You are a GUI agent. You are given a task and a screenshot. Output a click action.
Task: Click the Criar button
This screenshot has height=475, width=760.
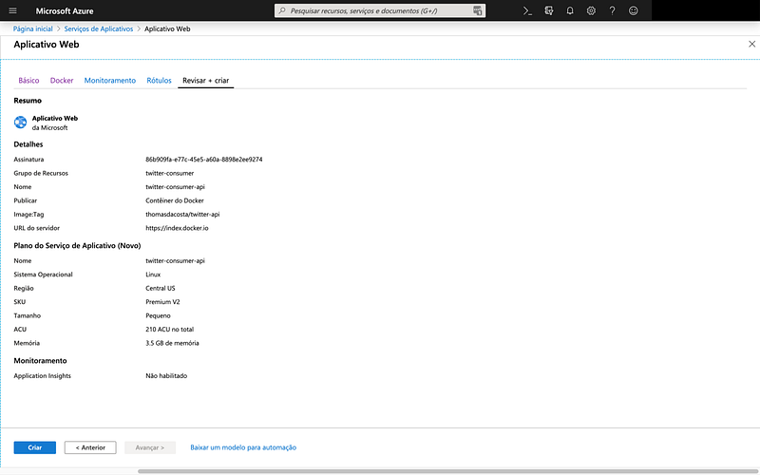click(35, 447)
